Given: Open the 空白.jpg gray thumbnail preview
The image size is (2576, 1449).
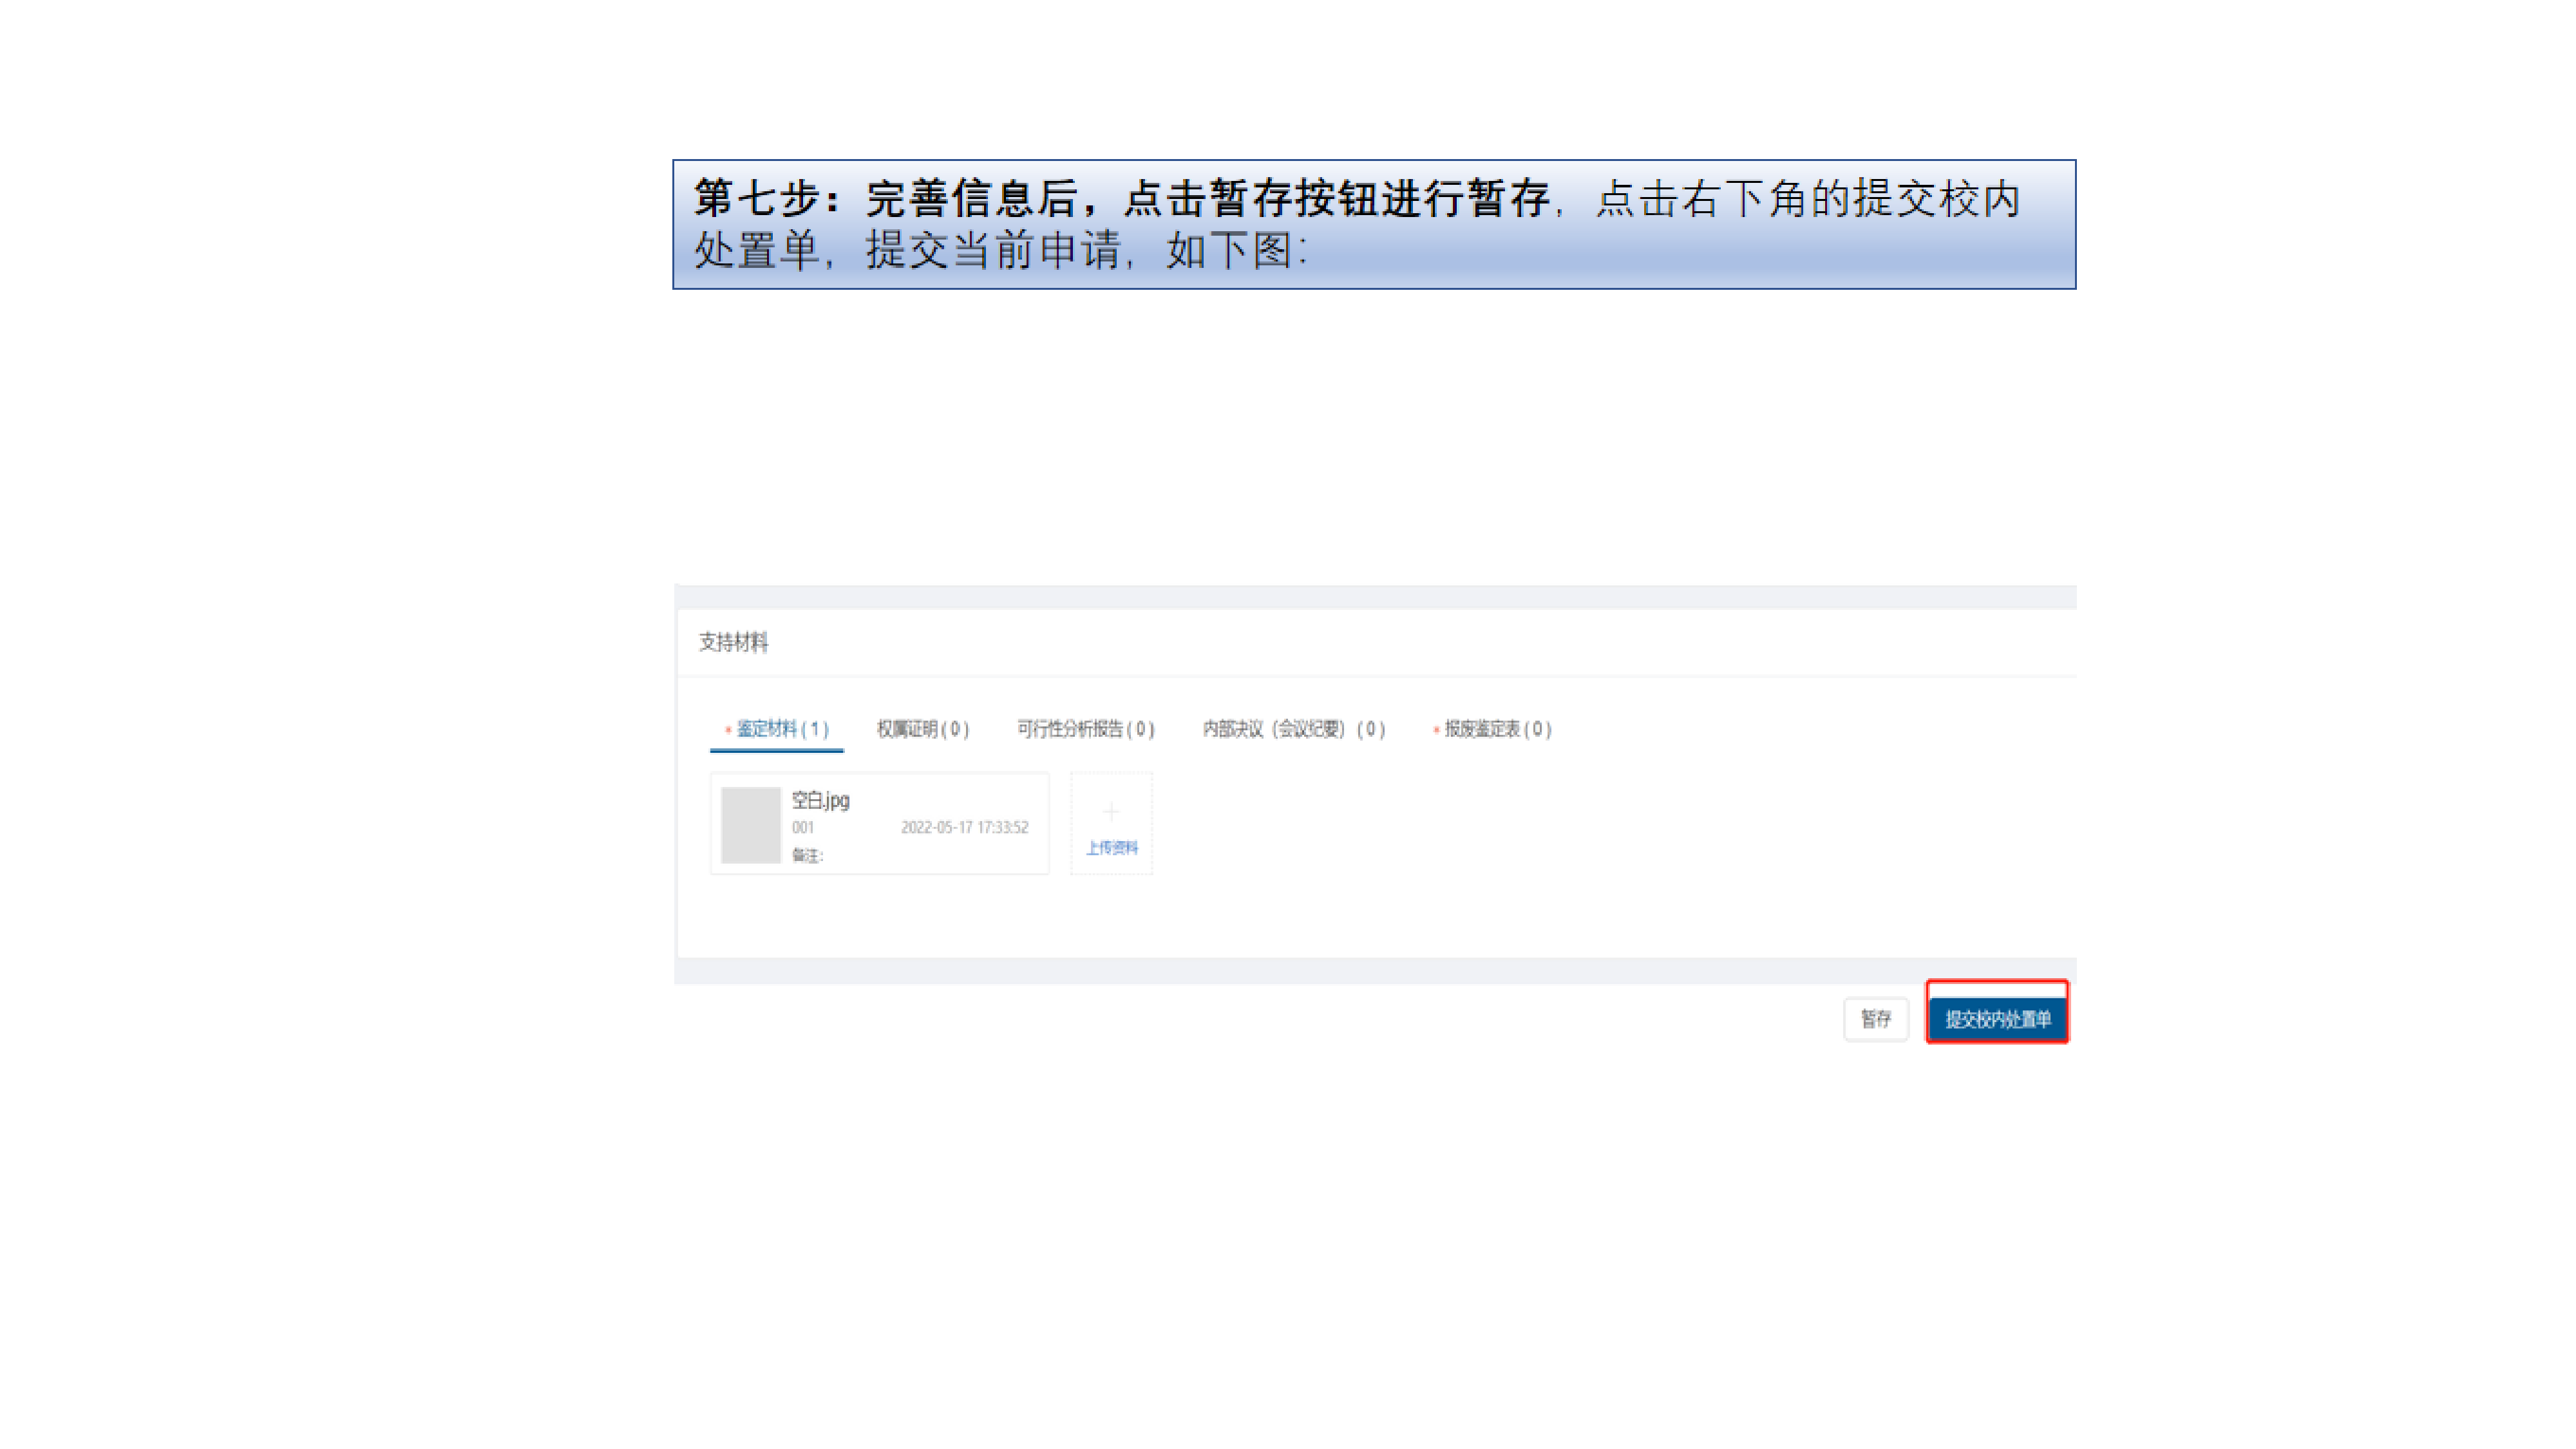Looking at the screenshot, I should 750,825.
